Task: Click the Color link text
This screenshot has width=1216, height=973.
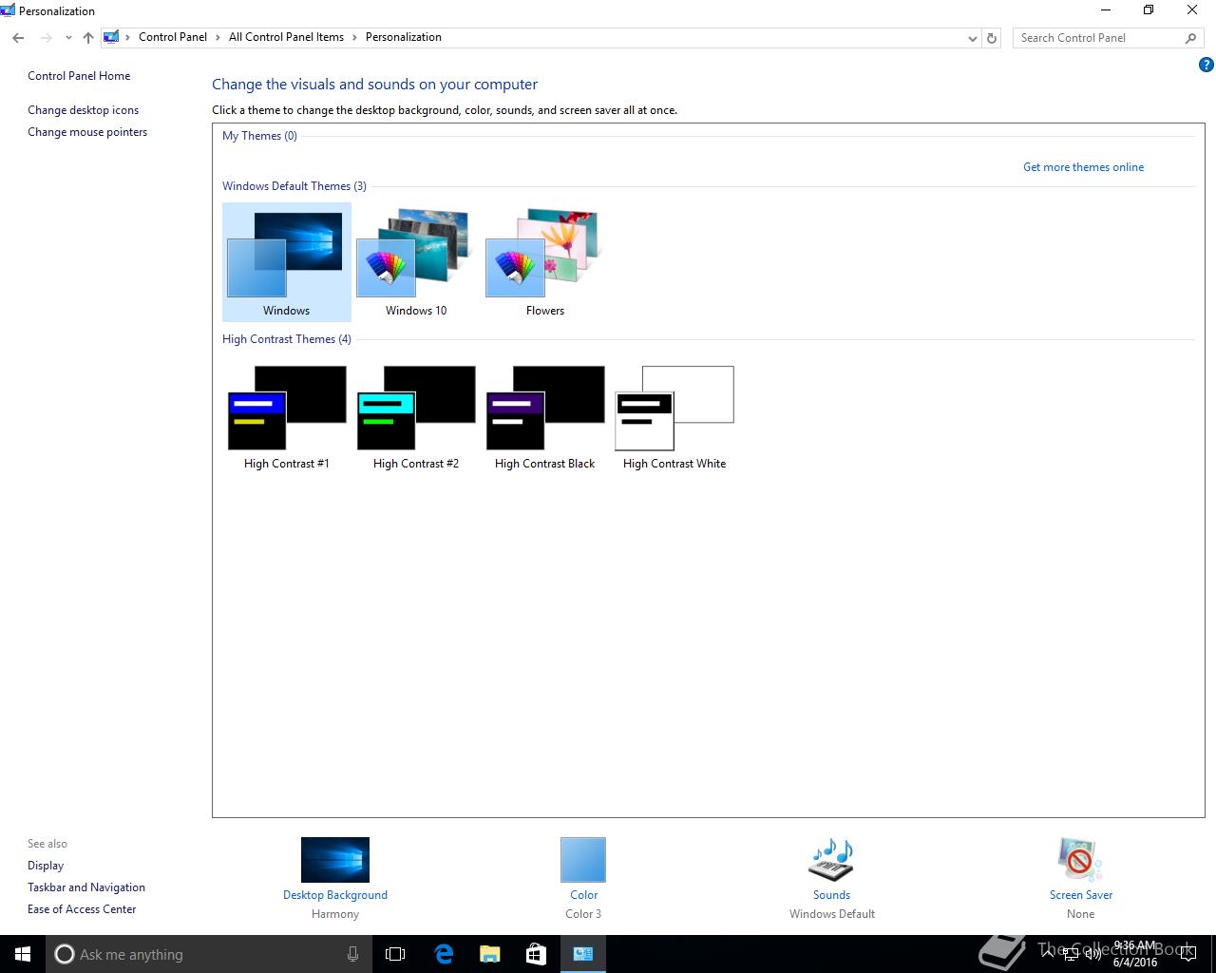Action: click(583, 895)
